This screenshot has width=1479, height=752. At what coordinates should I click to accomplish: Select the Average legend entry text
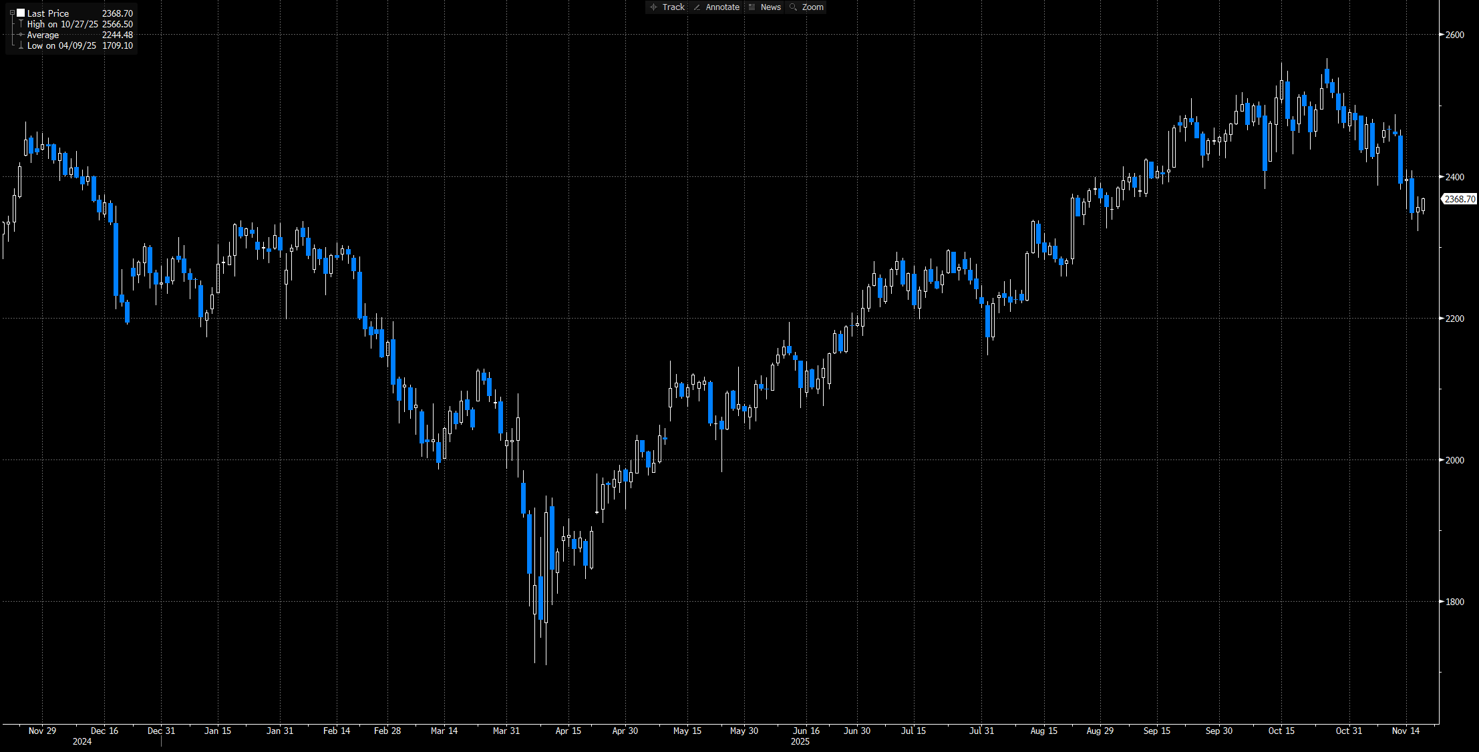(43, 35)
